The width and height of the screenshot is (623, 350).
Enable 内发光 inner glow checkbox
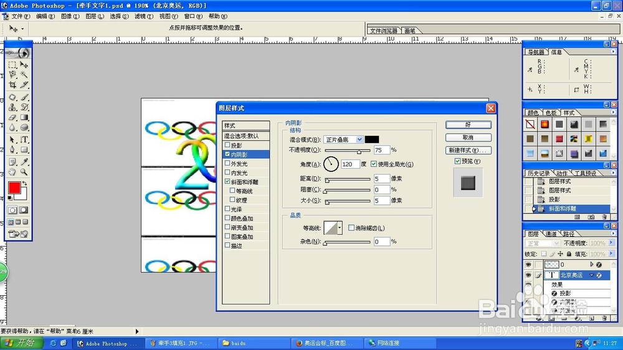click(x=227, y=173)
